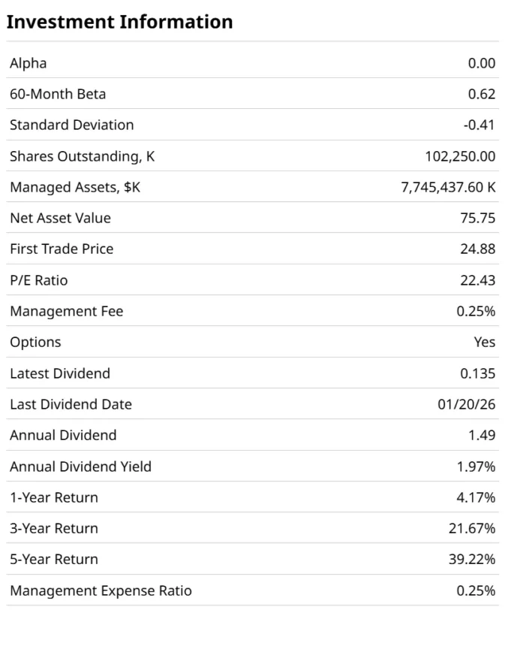Select the 5-Year Return value 39.22%
The image size is (511, 649).
click(472, 560)
